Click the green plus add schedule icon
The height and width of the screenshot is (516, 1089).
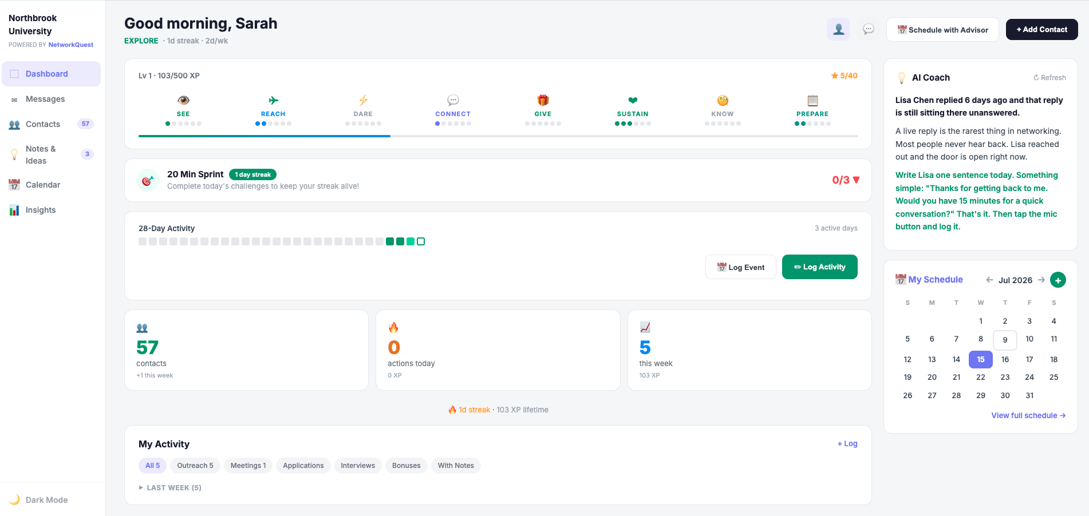pos(1058,280)
